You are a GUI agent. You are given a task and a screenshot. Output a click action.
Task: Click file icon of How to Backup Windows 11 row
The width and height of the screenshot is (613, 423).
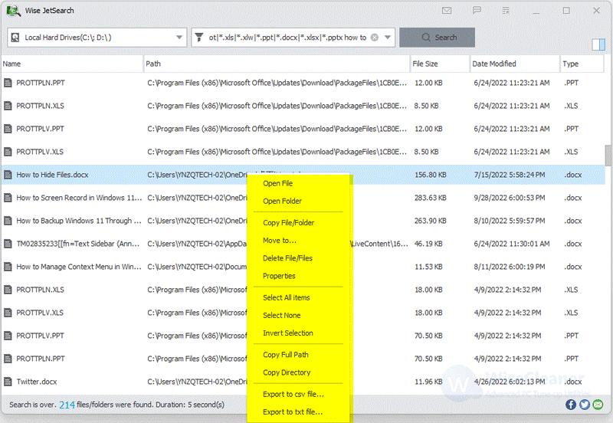8,221
